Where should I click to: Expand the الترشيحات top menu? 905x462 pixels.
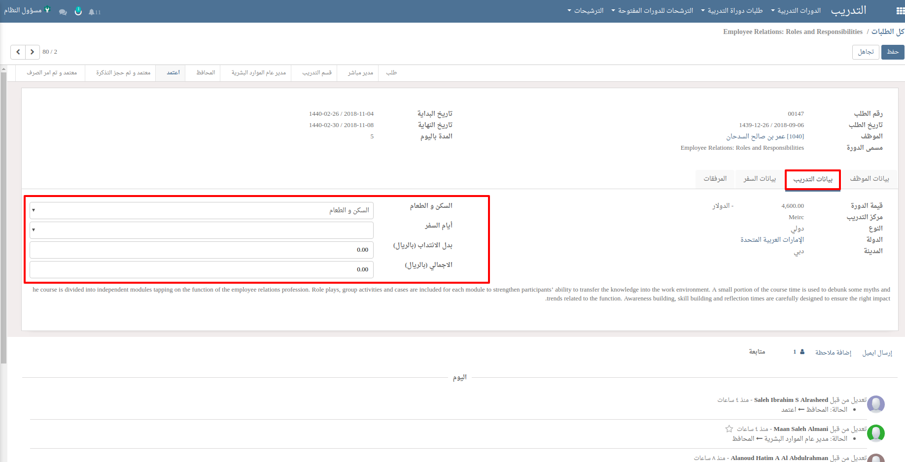(586, 11)
